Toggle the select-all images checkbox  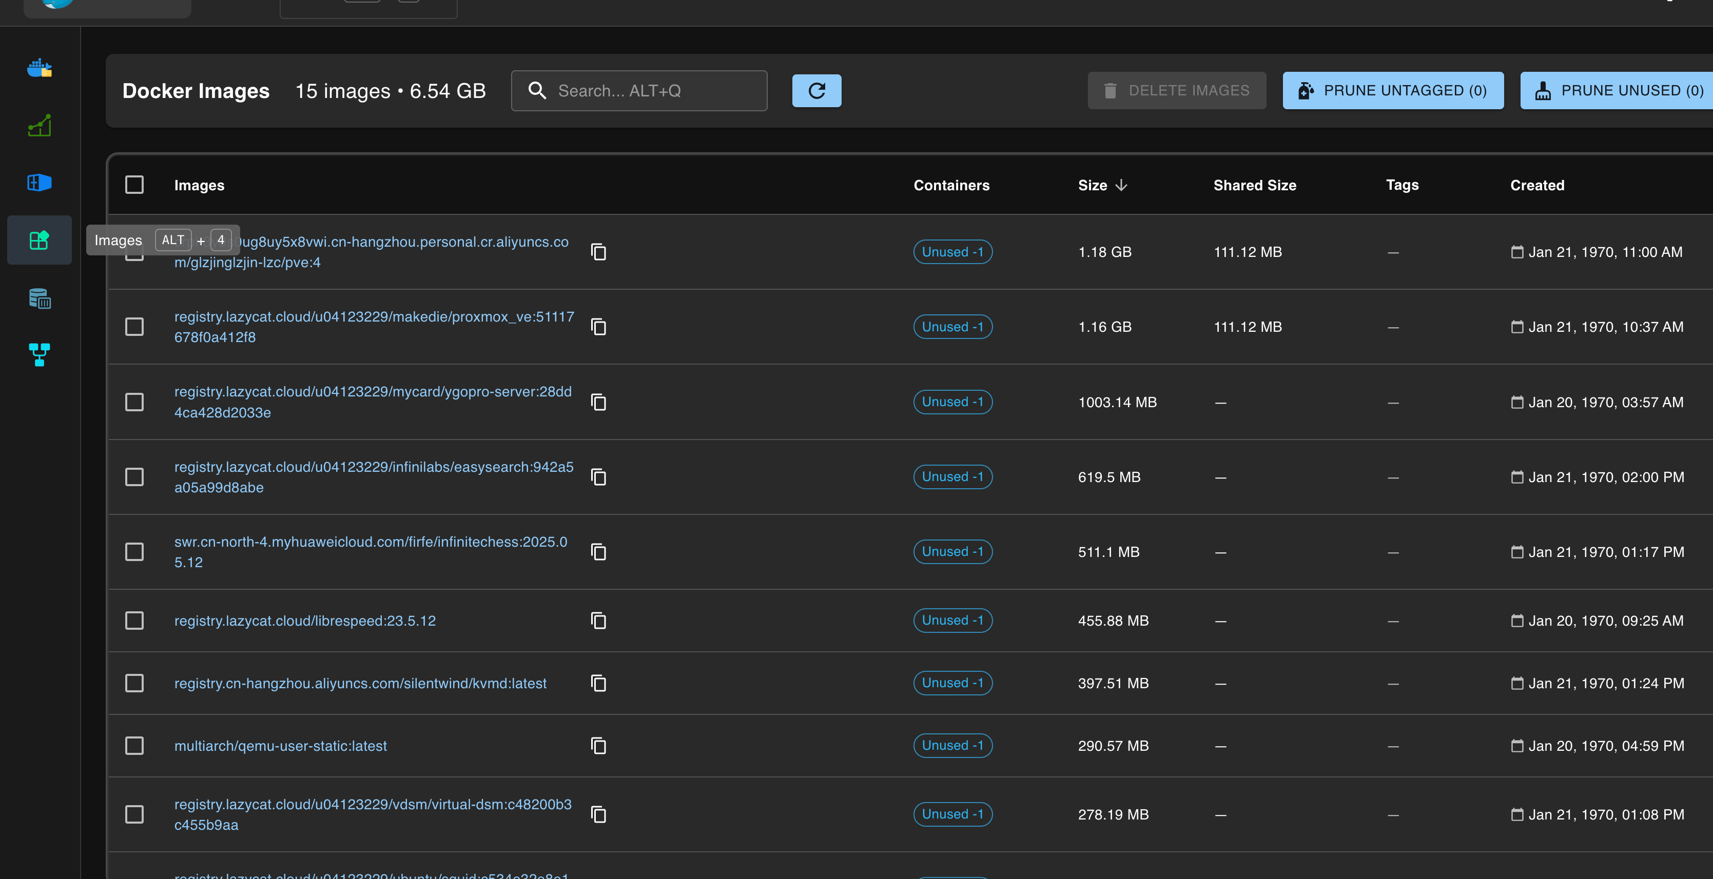point(134,185)
